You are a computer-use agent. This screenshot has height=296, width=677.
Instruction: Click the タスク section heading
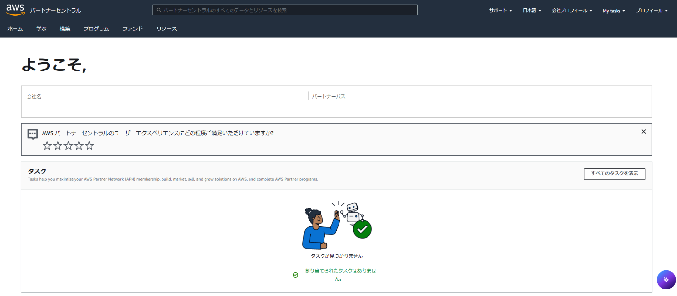37,171
